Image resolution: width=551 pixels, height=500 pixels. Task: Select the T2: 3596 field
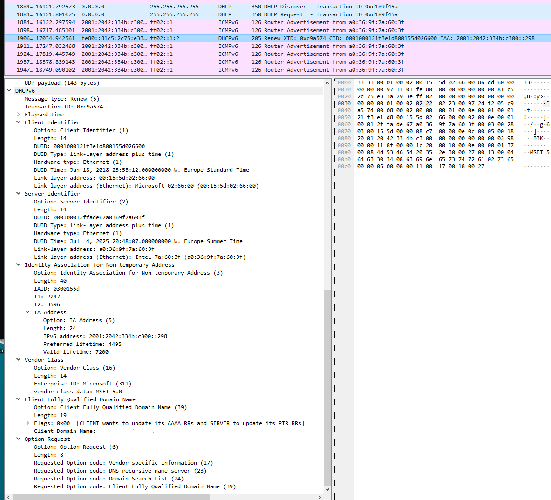point(47,304)
